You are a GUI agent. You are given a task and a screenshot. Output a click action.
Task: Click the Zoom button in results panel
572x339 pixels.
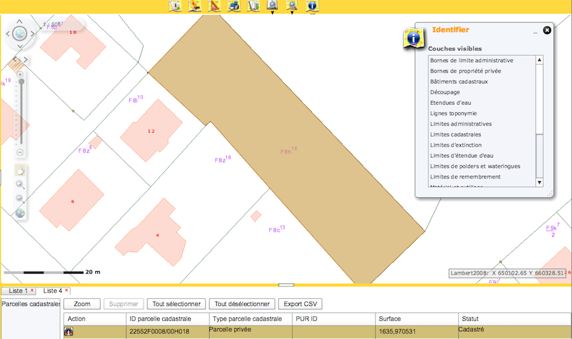[x=82, y=304]
